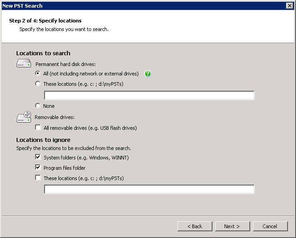Screen dimensions: 296x238
Task: Click the removable USB drive icon
Action: [24, 117]
